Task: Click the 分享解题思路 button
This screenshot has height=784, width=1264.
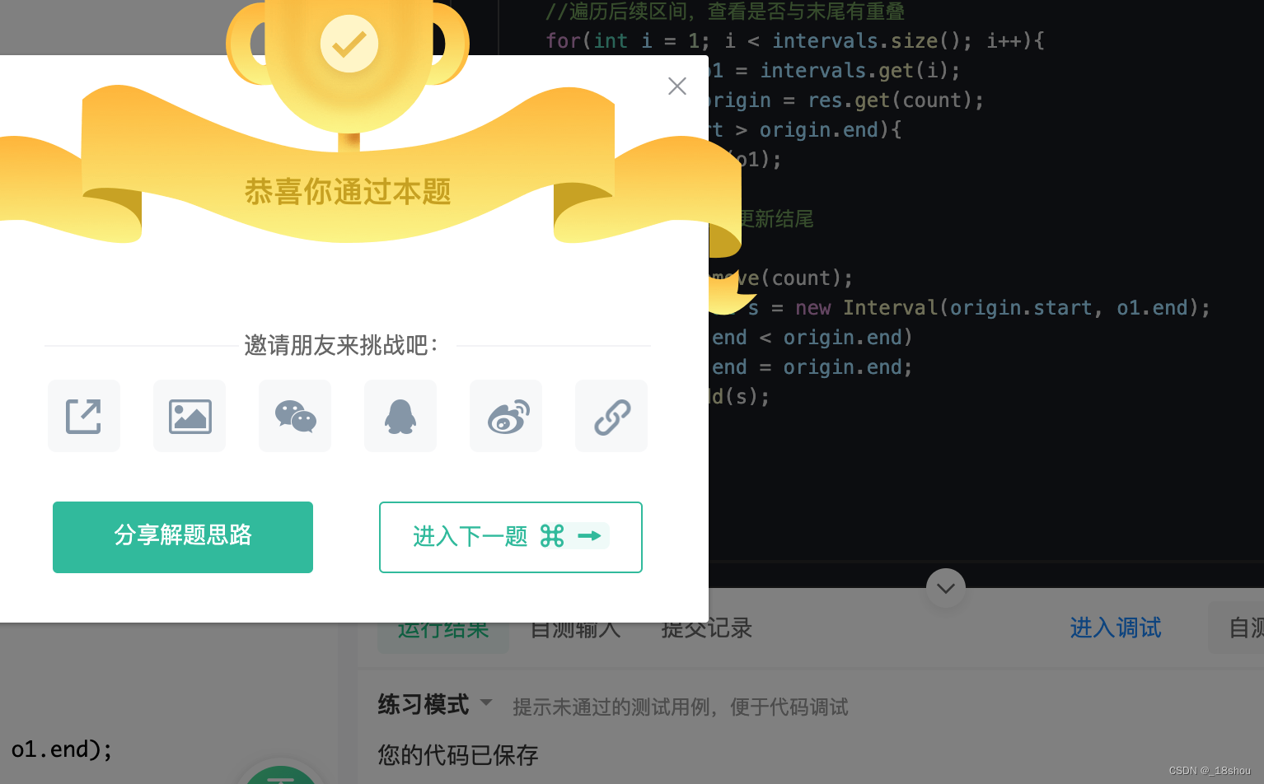Action: 183,537
